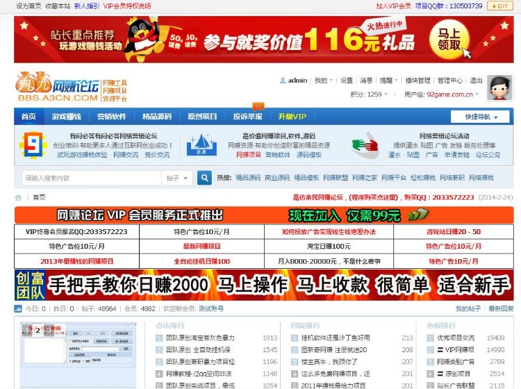The height and width of the screenshot is (389, 521).
Task: Click 新人指引 link
Action: tap(87, 6)
